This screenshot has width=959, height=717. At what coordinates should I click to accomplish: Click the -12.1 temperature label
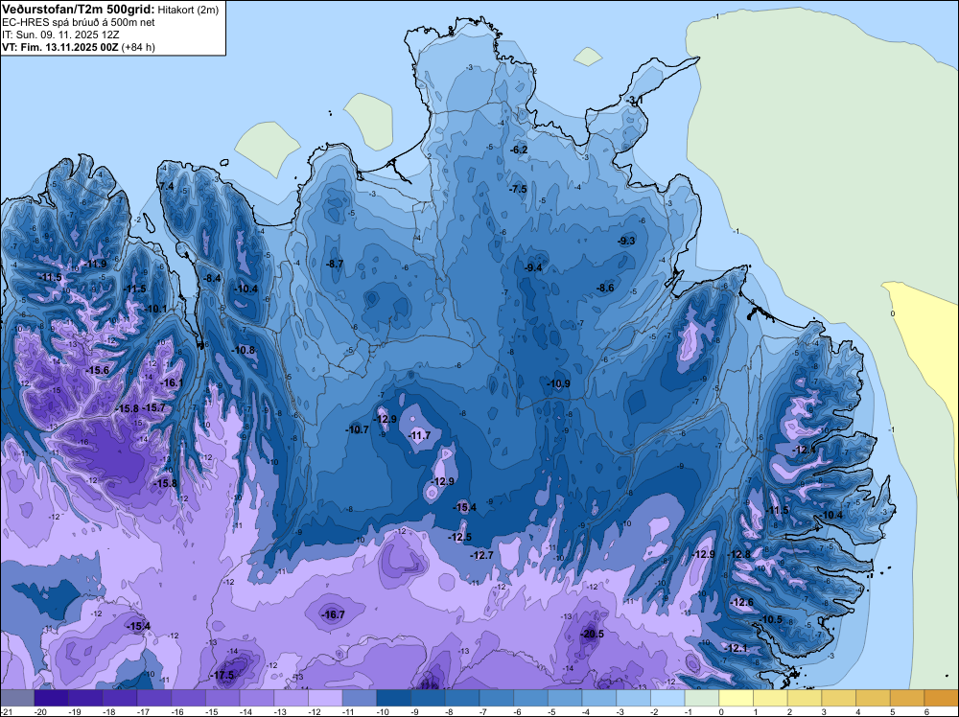pyautogui.click(x=736, y=648)
